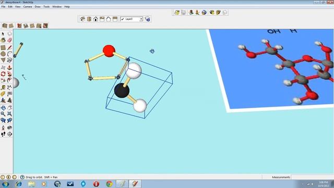This screenshot has width=334, height=188.
Task: Open the Draw menu
Action: (x=38, y=7)
